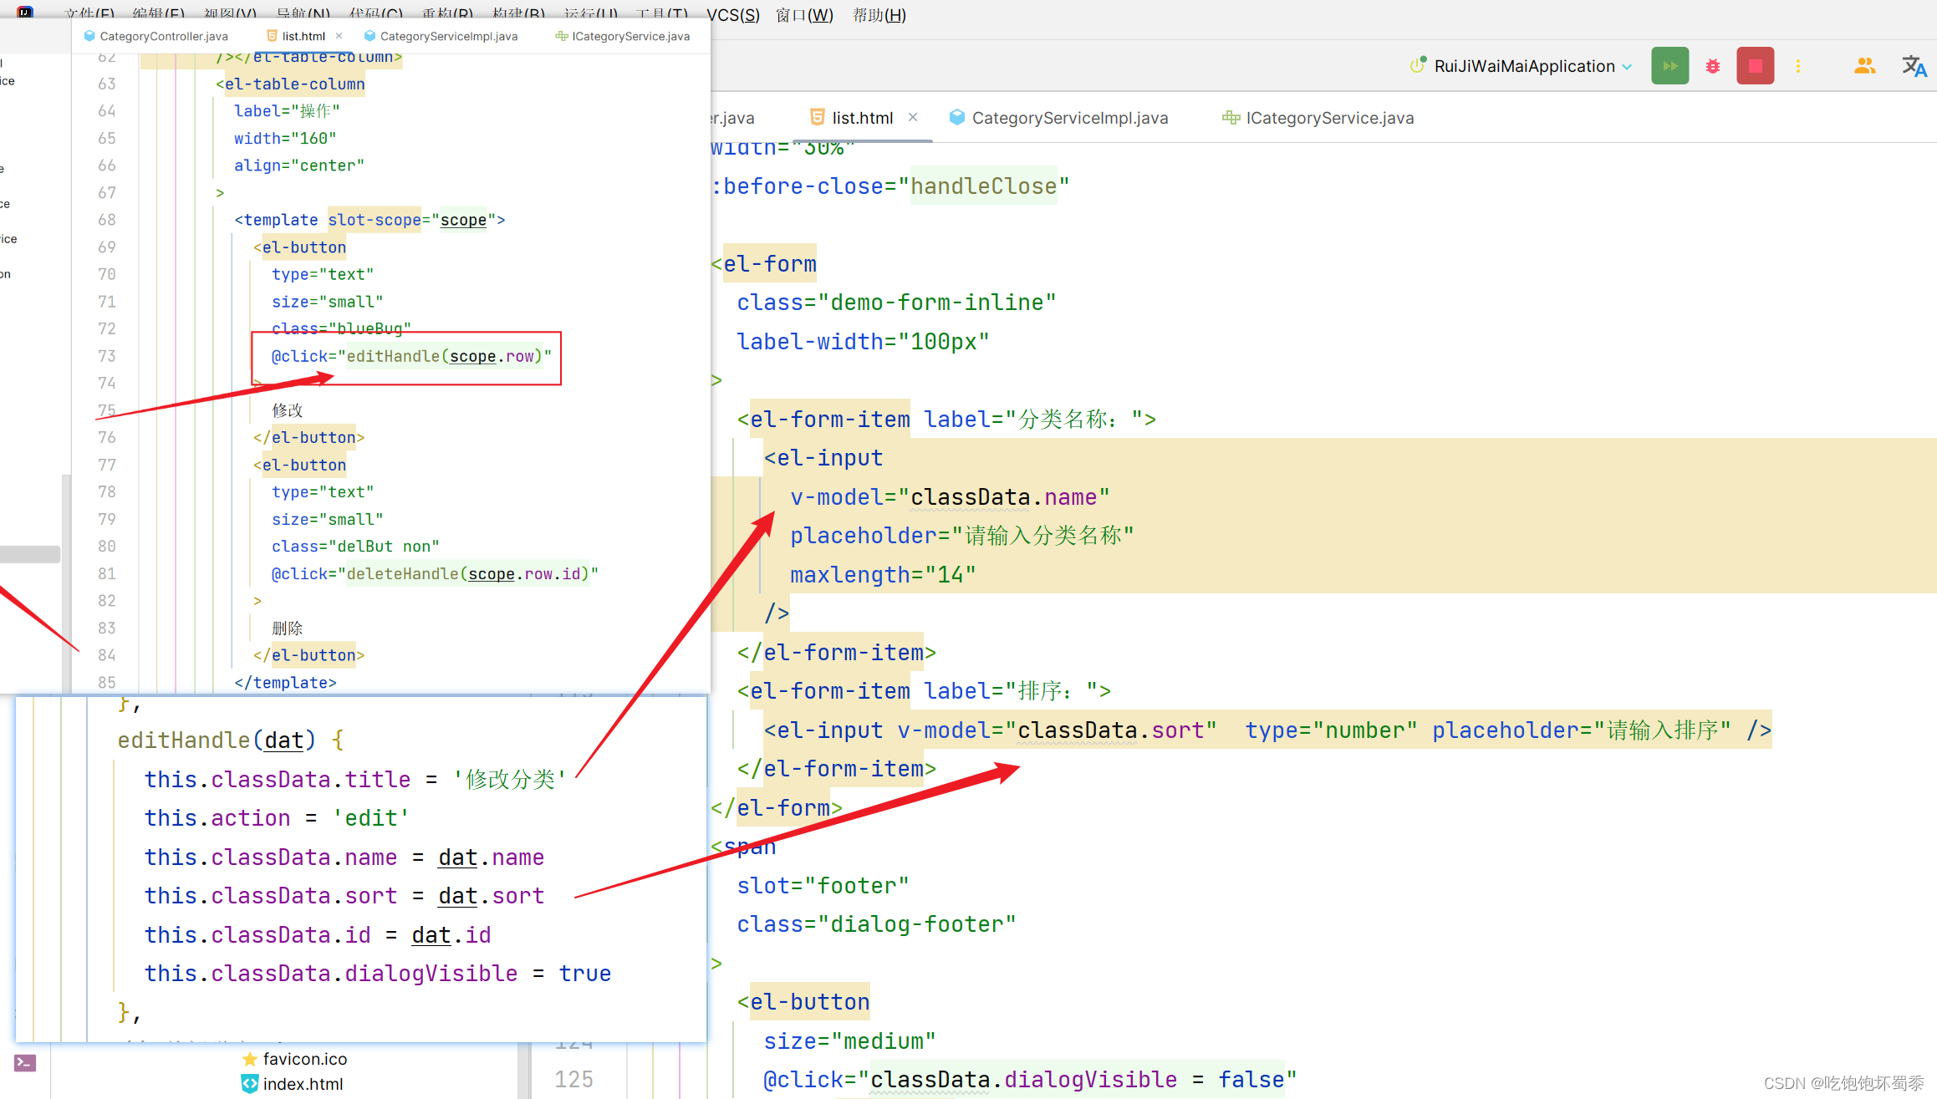
Task: Open Code With Me people icon
Action: 1864,66
